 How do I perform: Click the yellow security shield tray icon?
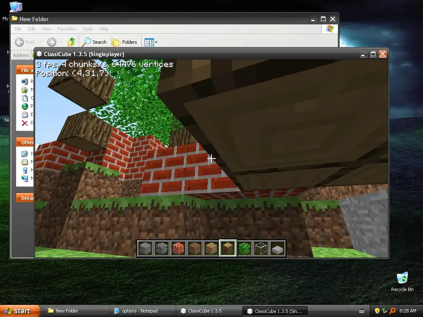[377, 311]
